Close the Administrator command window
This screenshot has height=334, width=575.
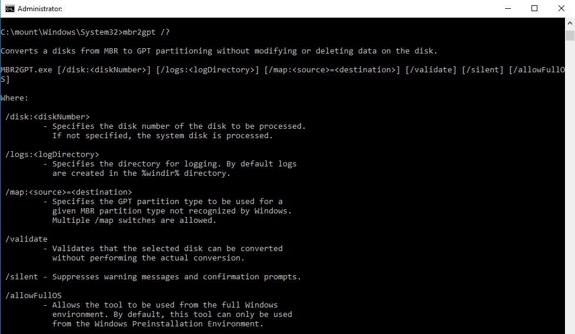(x=561, y=8)
